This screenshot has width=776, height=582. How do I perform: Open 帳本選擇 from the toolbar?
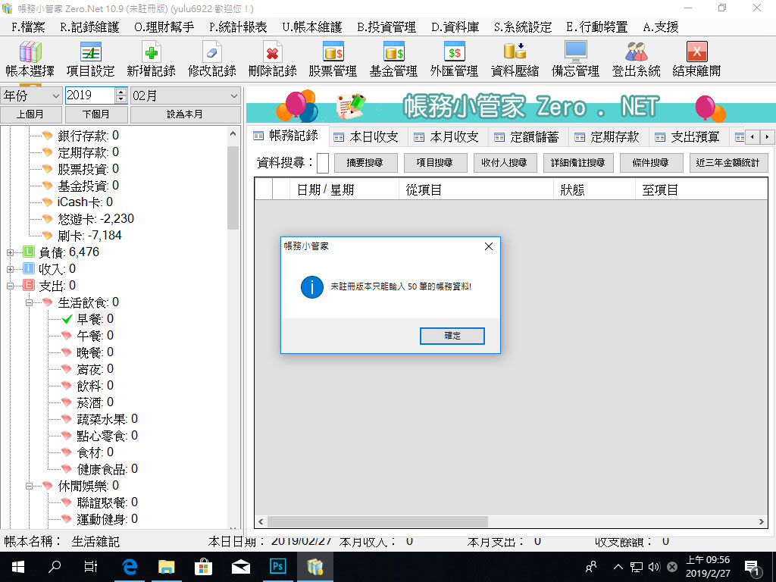pyautogui.click(x=30, y=59)
